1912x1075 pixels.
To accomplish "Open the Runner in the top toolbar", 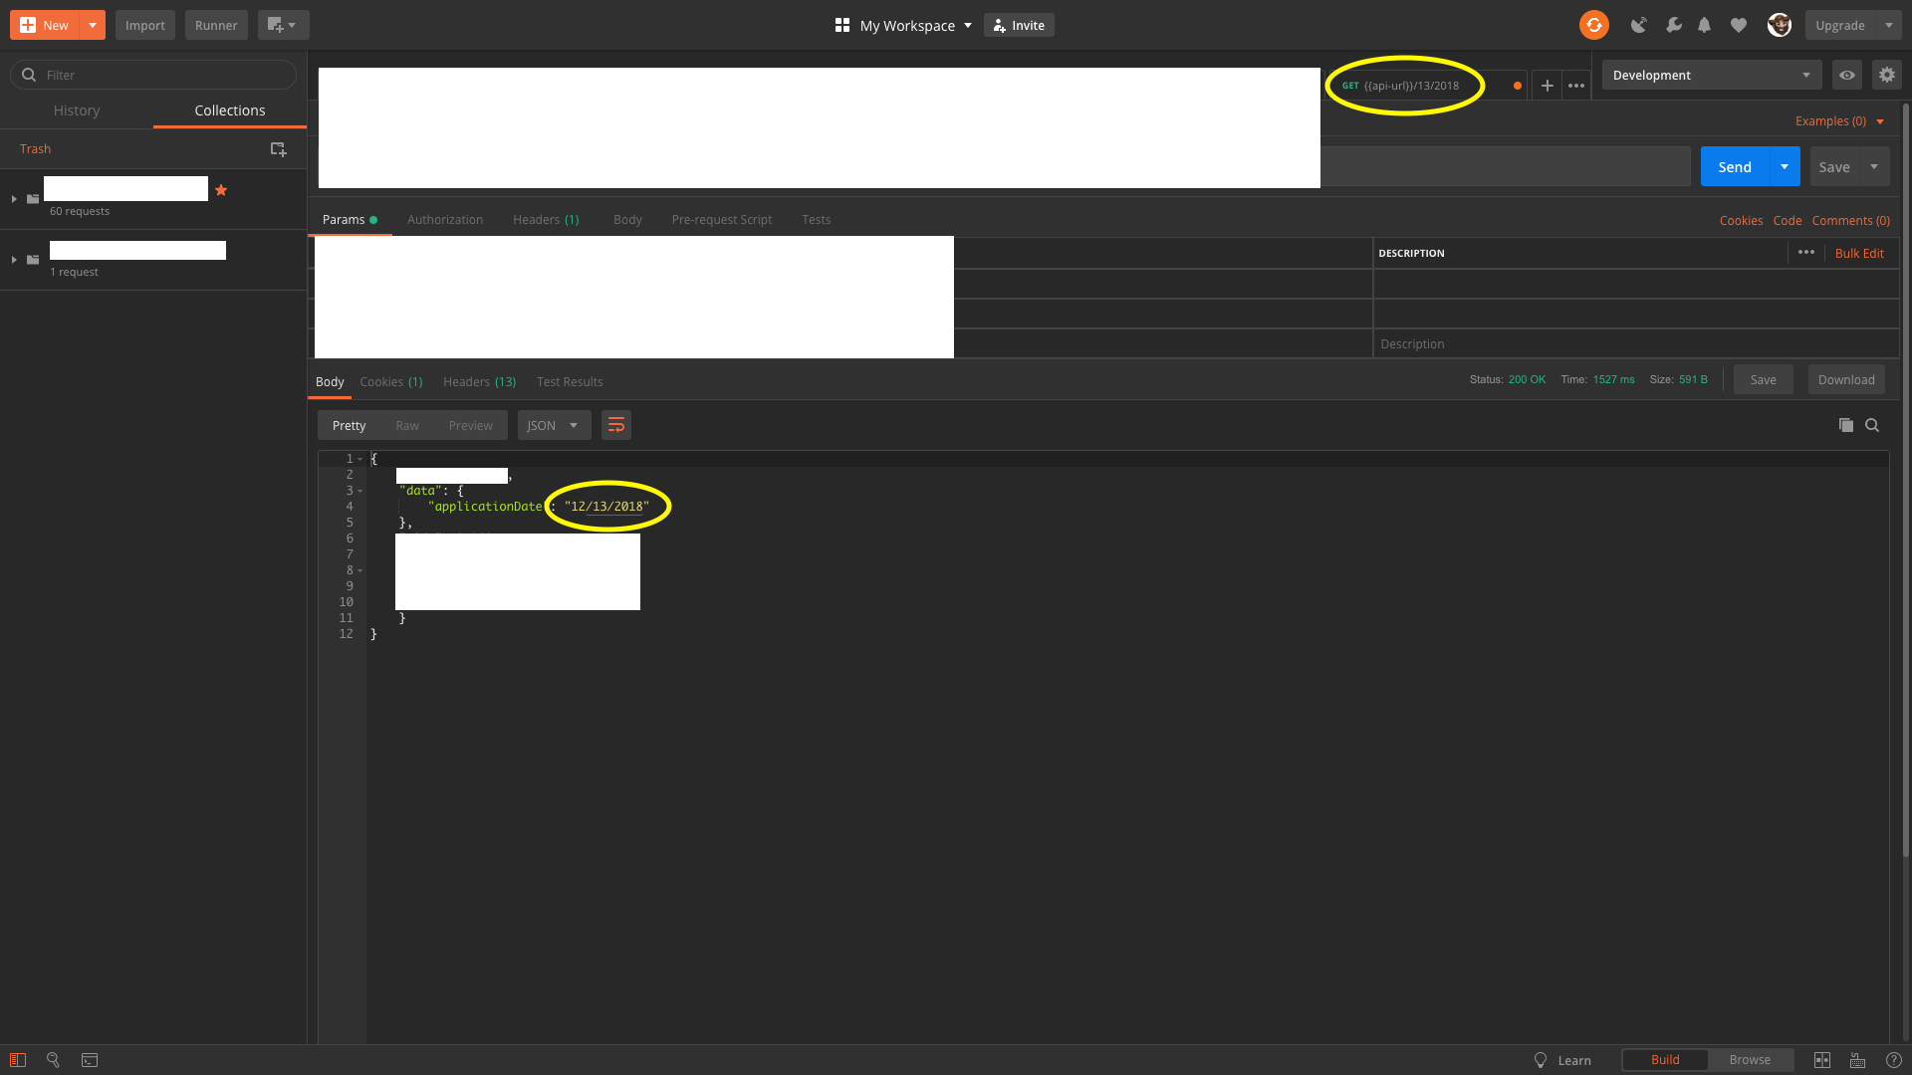I will [215, 25].
